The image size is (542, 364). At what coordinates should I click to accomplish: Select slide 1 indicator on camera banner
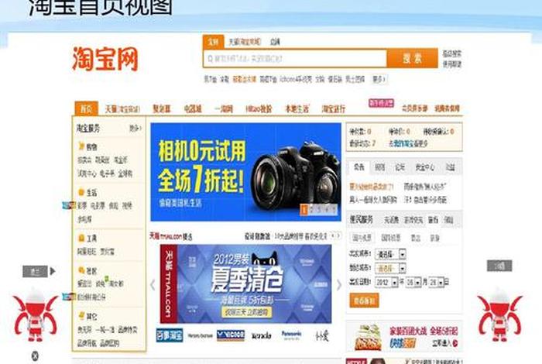click(x=304, y=209)
